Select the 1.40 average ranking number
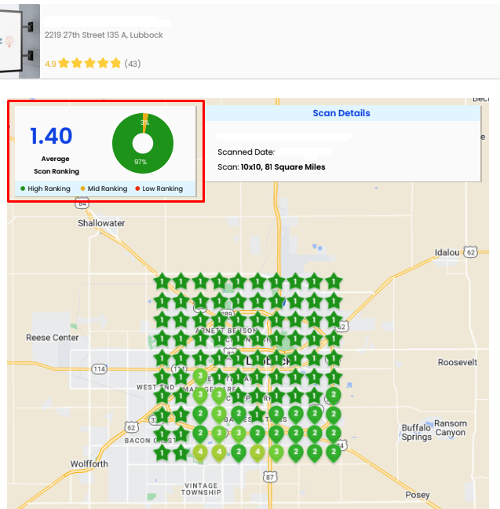This screenshot has height=509, width=500. tap(51, 136)
